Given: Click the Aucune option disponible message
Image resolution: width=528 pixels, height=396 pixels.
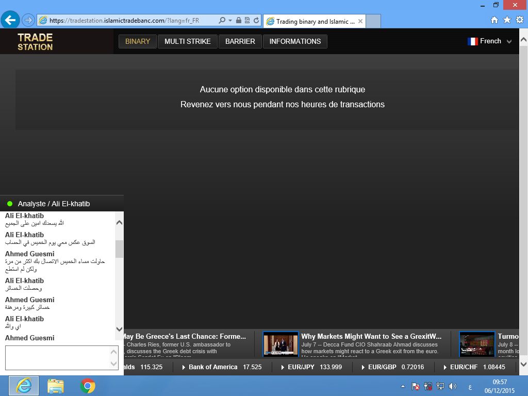Looking at the screenshot, I should [282, 90].
